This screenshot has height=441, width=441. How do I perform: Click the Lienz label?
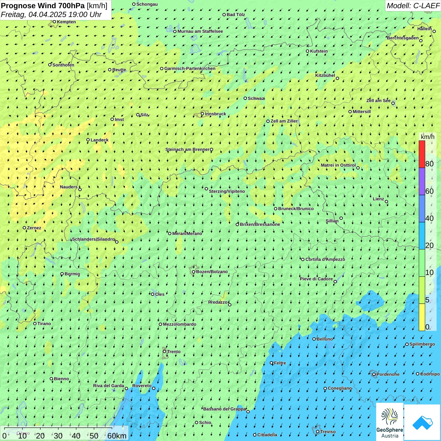[378, 199]
